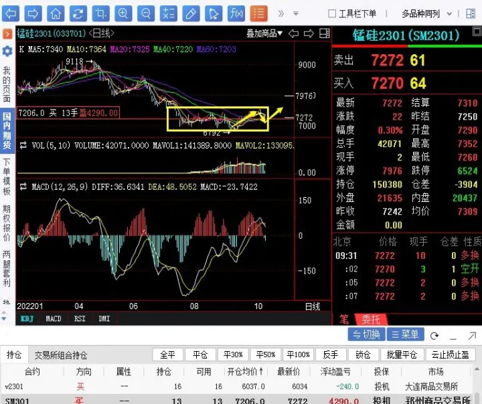Image resolution: width=482 pixels, height=404 pixels.
Task: Click the back arrow toolbar icon
Action: (x=11, y=13)
